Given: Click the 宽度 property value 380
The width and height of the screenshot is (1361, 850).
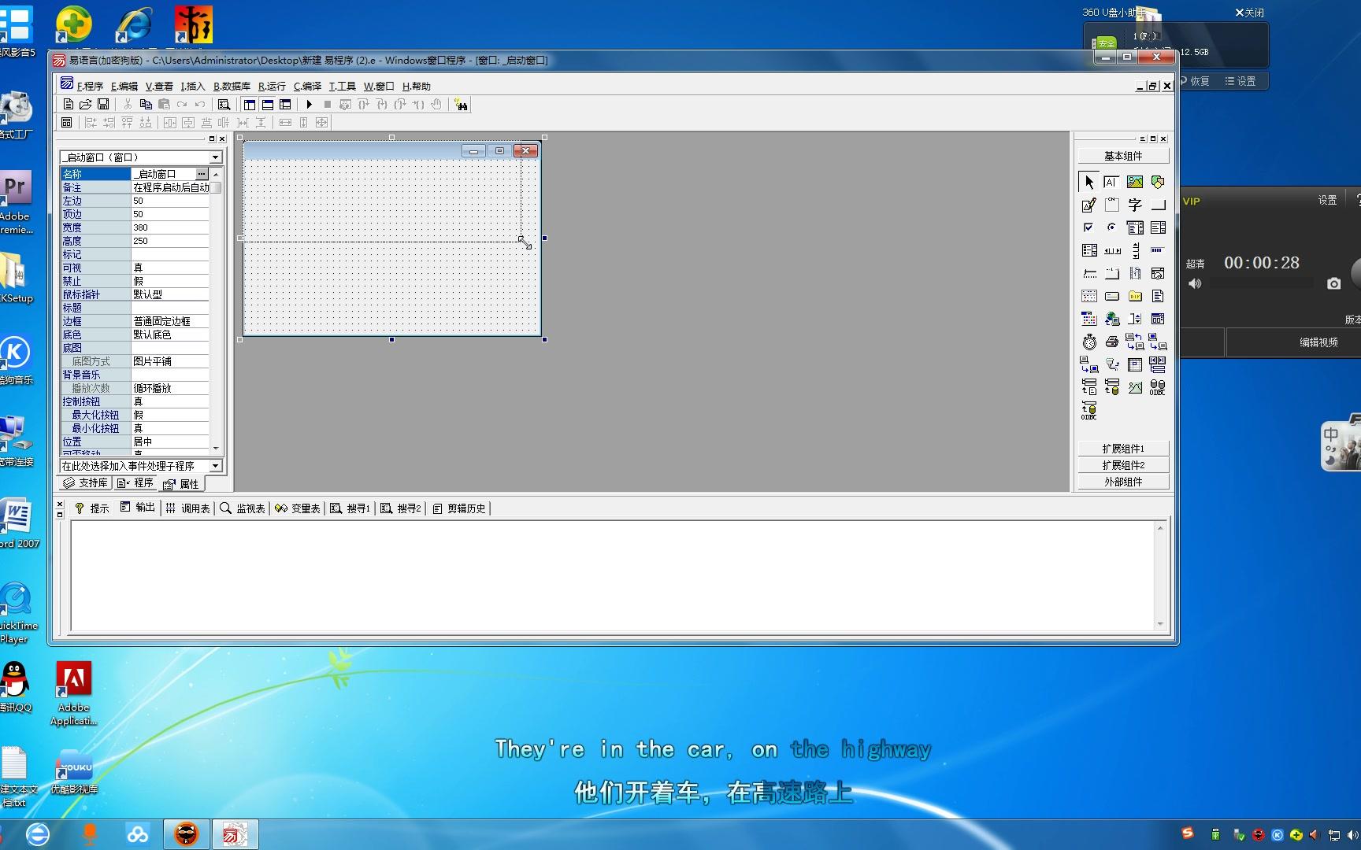Looking at the screenshot, I should (x=170, y=227).
